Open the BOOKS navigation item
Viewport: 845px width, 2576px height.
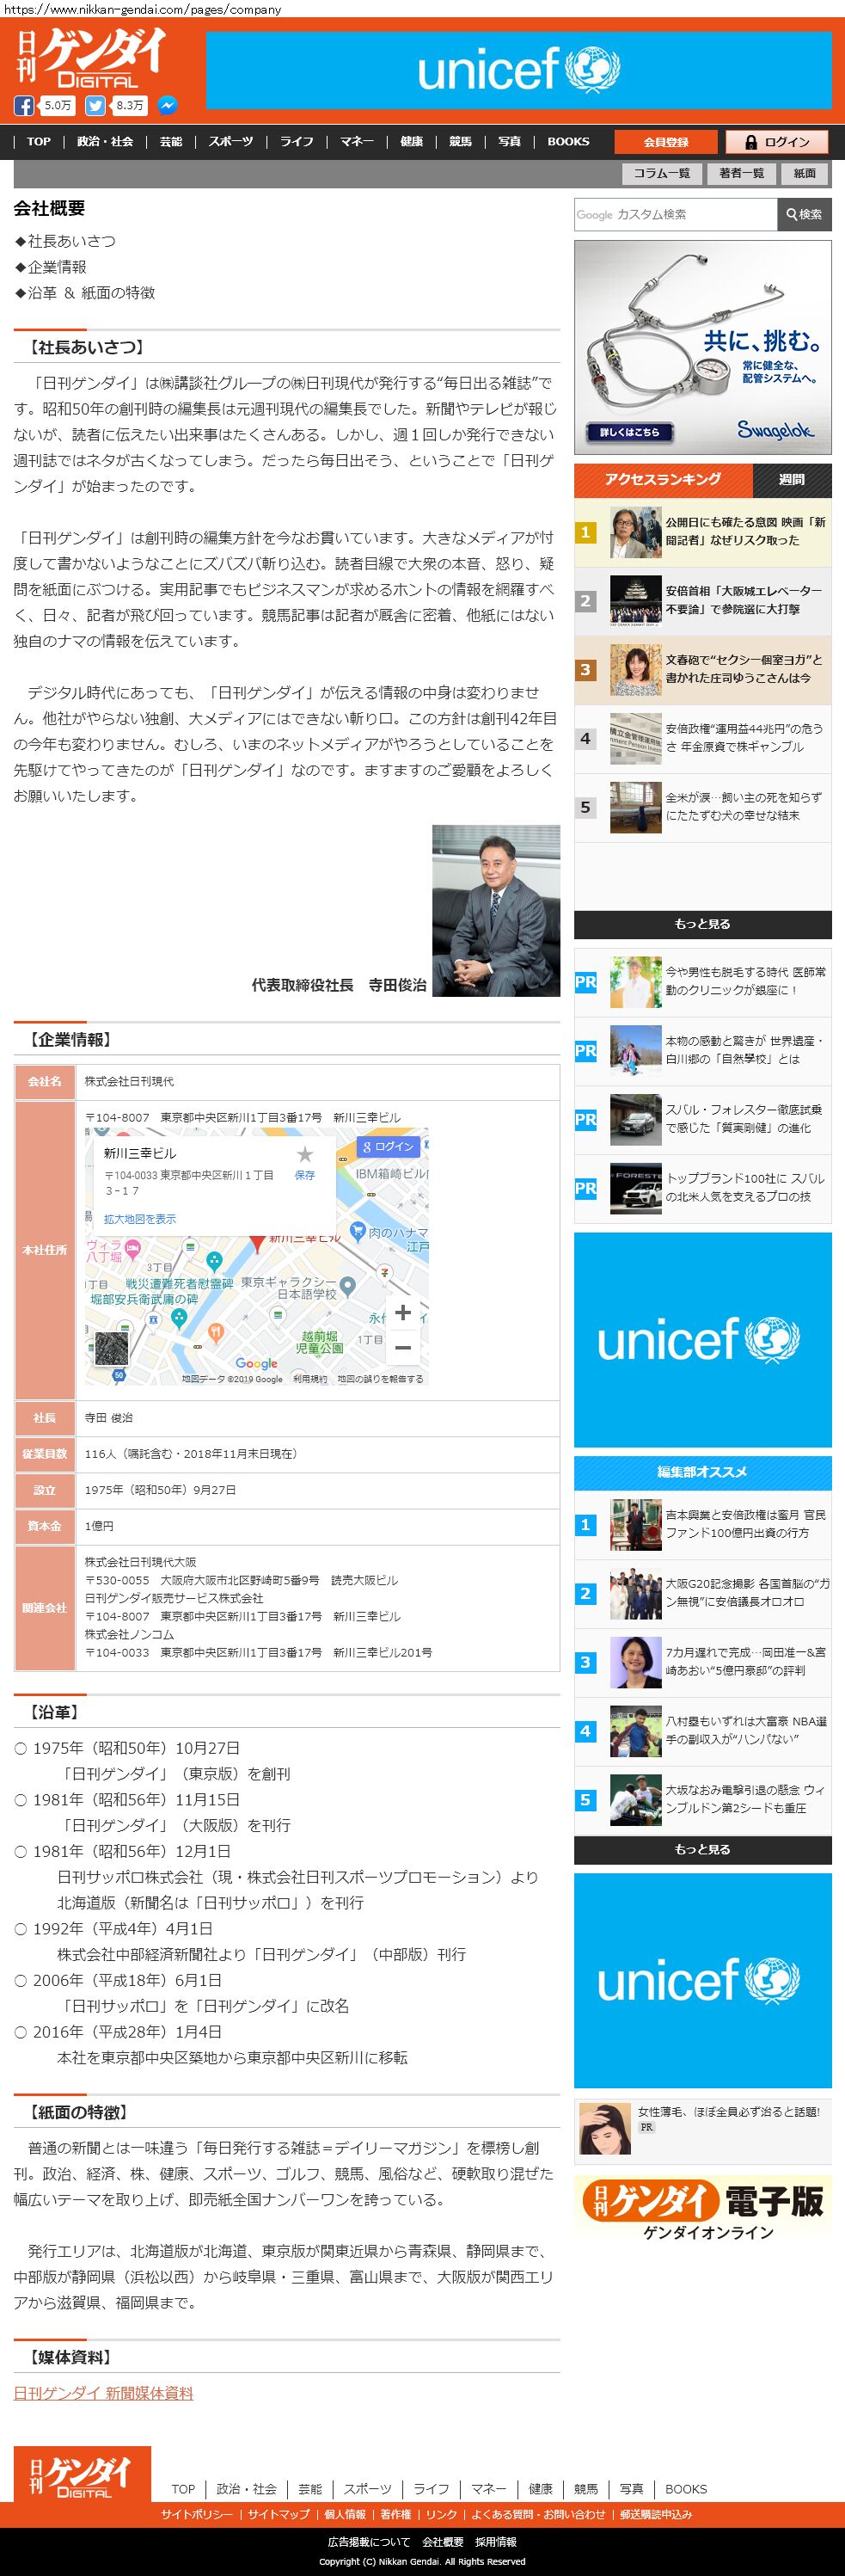[568, 142]
